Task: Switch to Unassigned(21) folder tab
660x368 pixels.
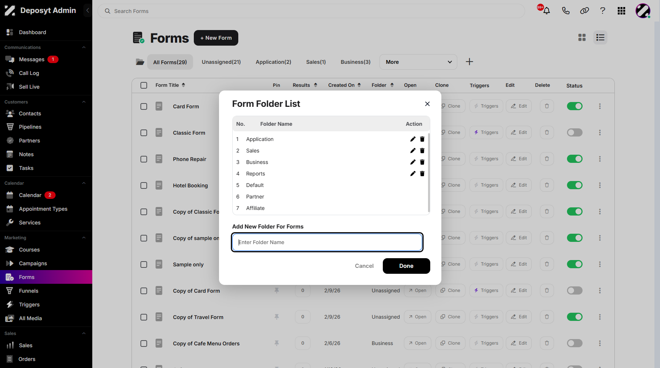Action: click(221, 62)
